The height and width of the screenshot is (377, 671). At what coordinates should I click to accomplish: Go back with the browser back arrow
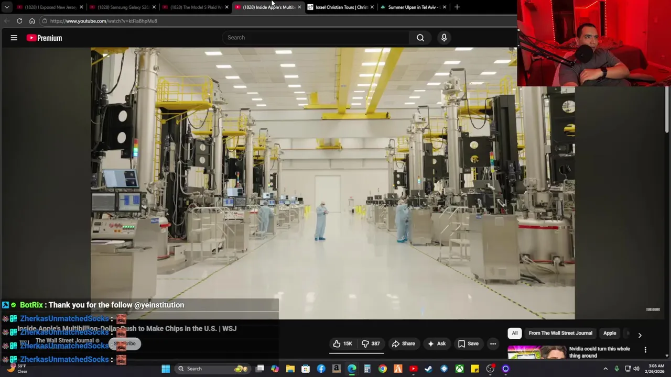[6, 21]
